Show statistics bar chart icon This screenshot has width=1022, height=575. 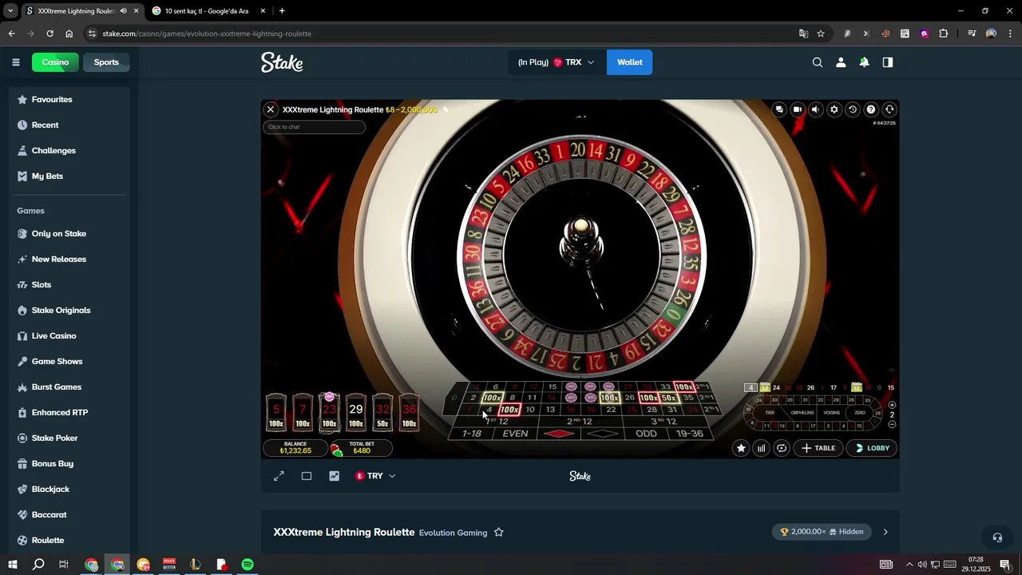[x=761, y=448]
